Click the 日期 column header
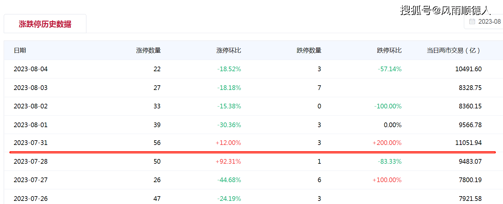The width and height of the screenshot is (503, 204). tap(20, 50)
